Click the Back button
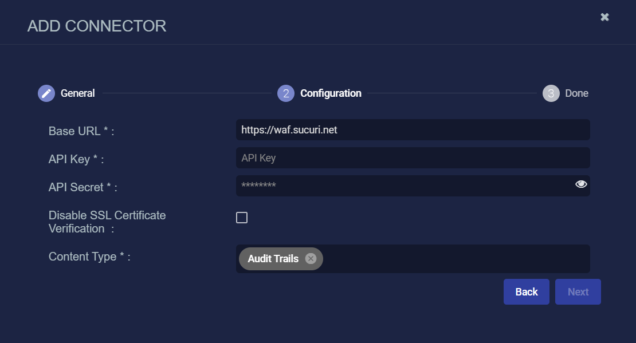The width and height of the screenshot is (636, 343). [x=527, y=291]
